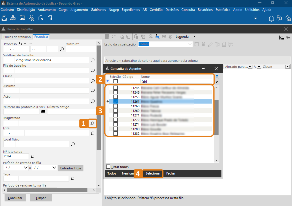The height and width of the screenshot is (206, 292).
Task: Open advanced search with gear icon
Action: (x=31, y=18)
